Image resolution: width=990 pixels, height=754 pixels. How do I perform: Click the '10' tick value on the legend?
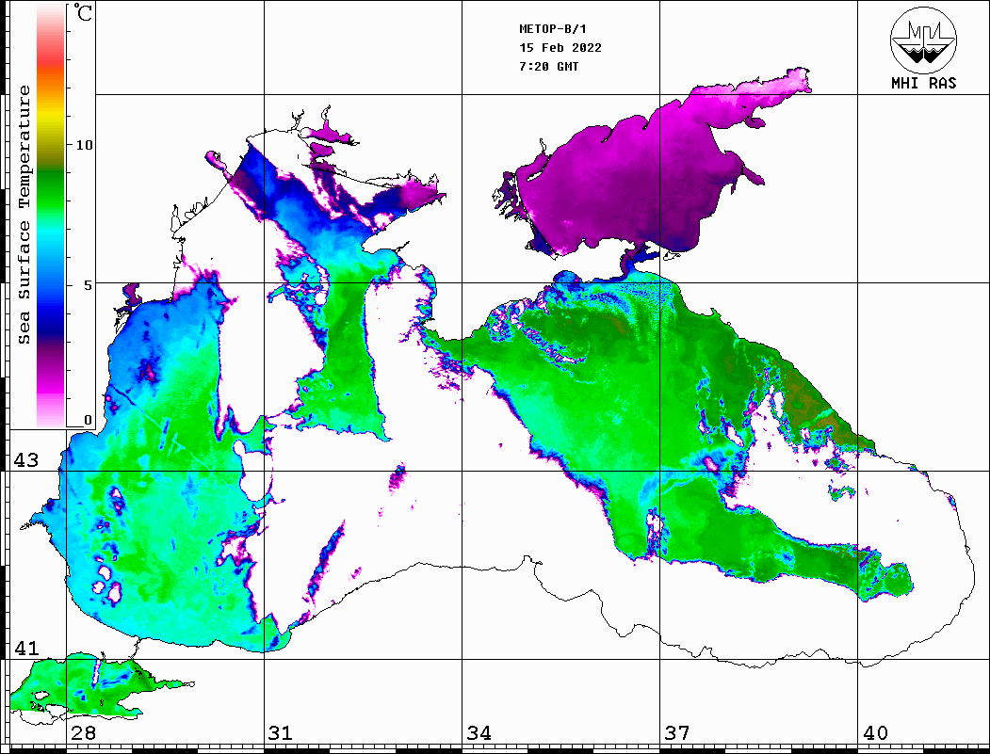click(84, 145)
